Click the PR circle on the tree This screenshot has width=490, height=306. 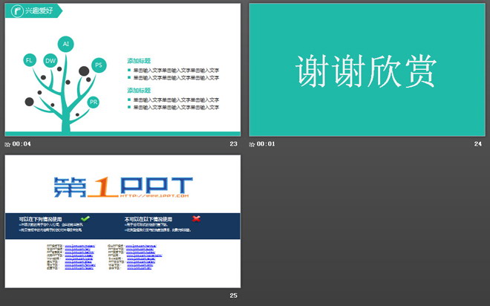[93, 102]
